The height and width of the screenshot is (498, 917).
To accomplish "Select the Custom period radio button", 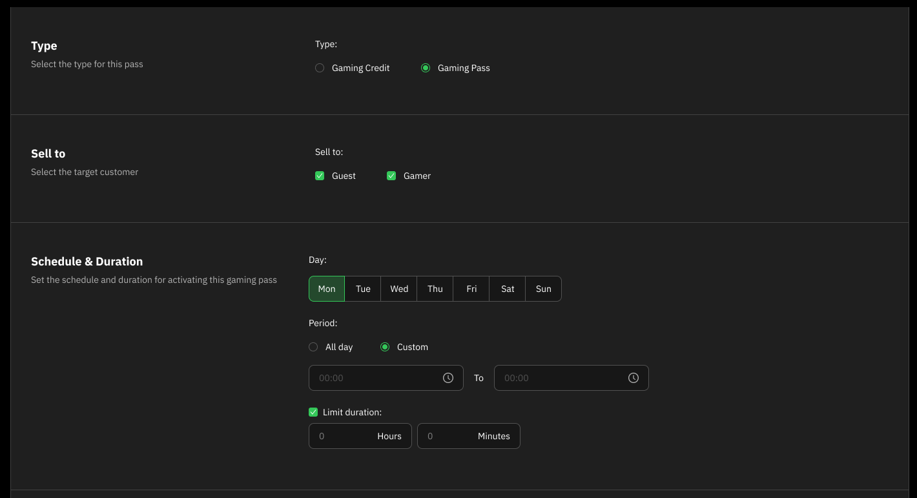I will [385, 347].
